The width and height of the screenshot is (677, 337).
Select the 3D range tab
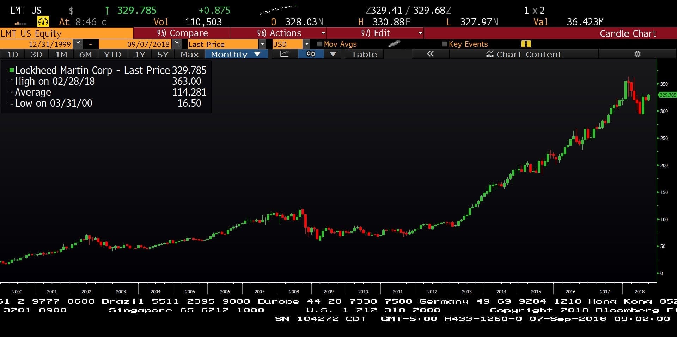[x=37, y=54]
